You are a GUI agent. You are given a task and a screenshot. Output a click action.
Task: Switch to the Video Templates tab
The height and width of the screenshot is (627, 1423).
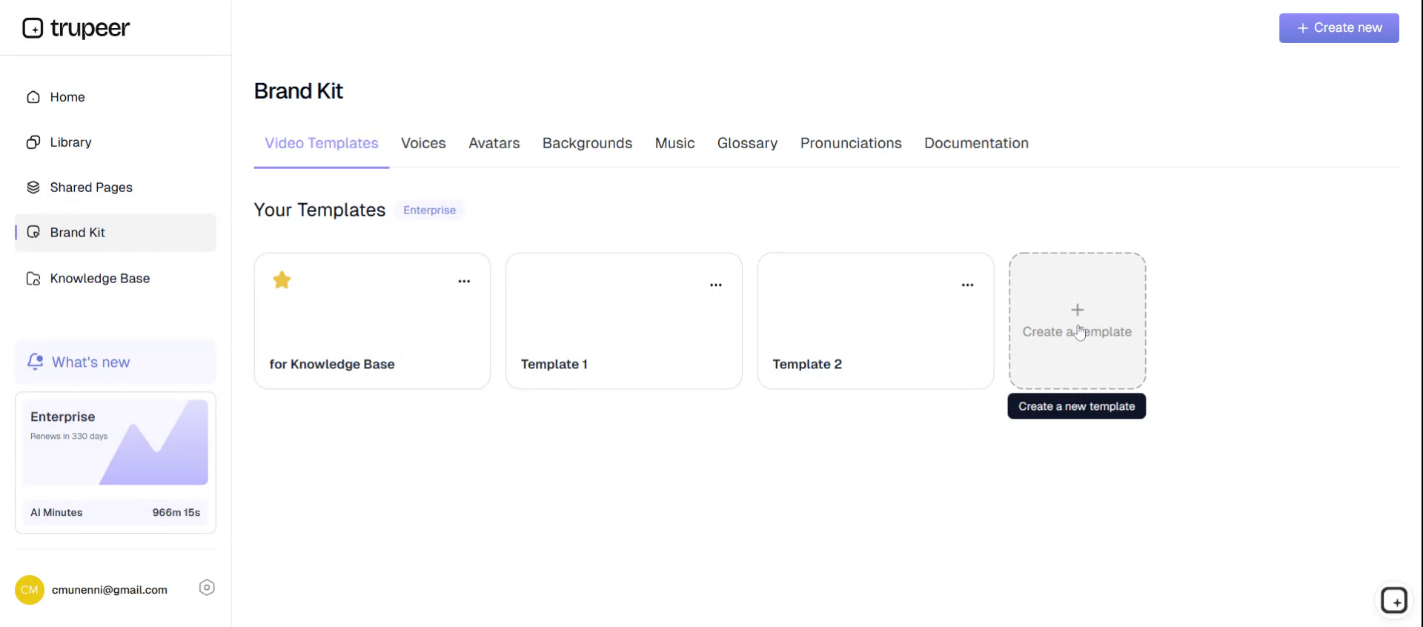322,144
